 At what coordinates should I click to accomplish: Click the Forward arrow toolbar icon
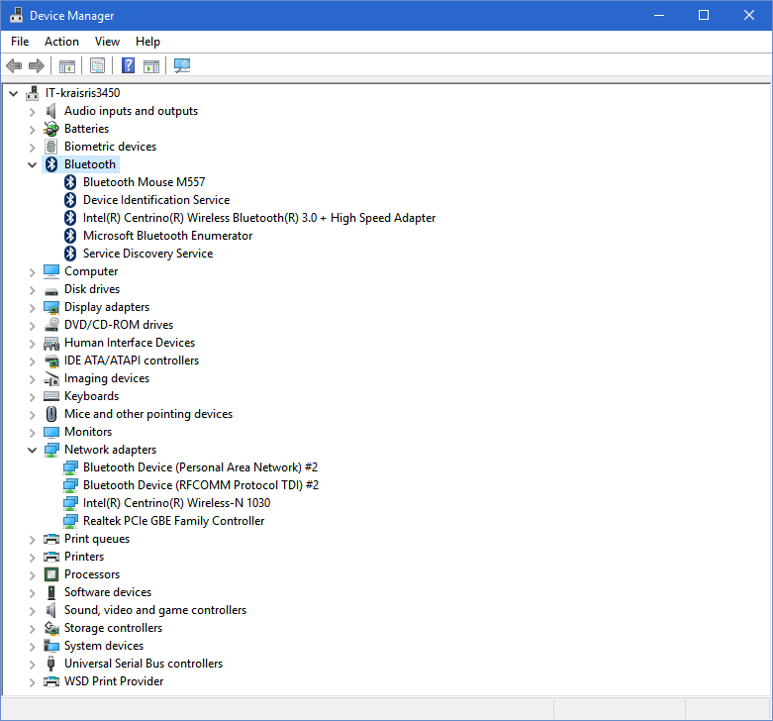pos(37,65)
